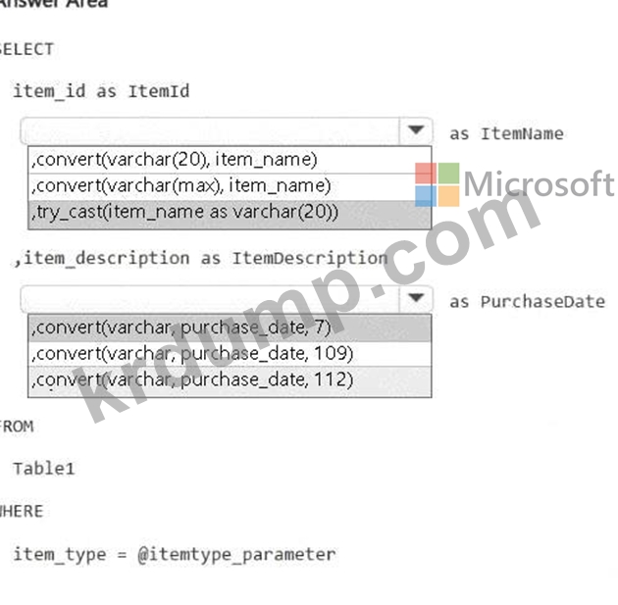Select convert(varchar, purchase_date, 7) option
The height and width of the screenshot is (605, 618).
point(230,328)
